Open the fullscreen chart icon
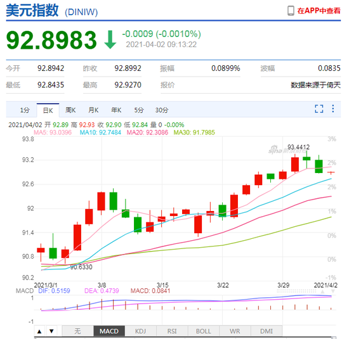This screenshot has width=349, height=339. point(319,109)
